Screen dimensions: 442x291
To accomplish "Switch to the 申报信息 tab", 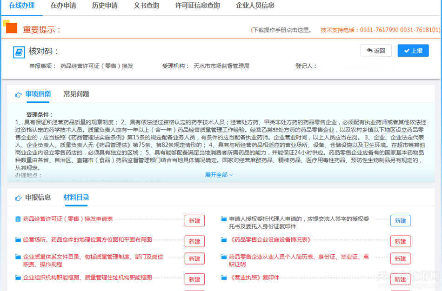I will [x=38, y=198].
